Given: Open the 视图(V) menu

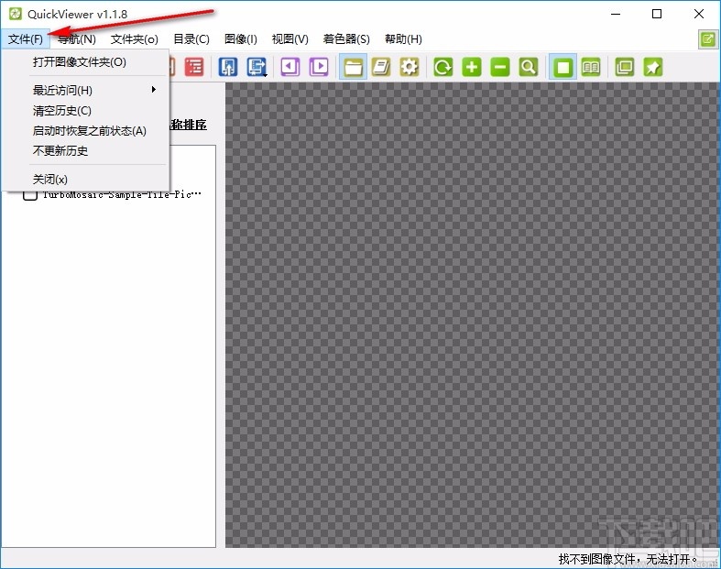Looking at the screenshot, I should coord(290,39).
